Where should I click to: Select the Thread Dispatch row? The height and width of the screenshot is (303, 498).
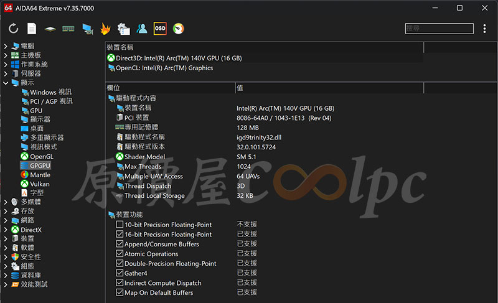point(264,186)
